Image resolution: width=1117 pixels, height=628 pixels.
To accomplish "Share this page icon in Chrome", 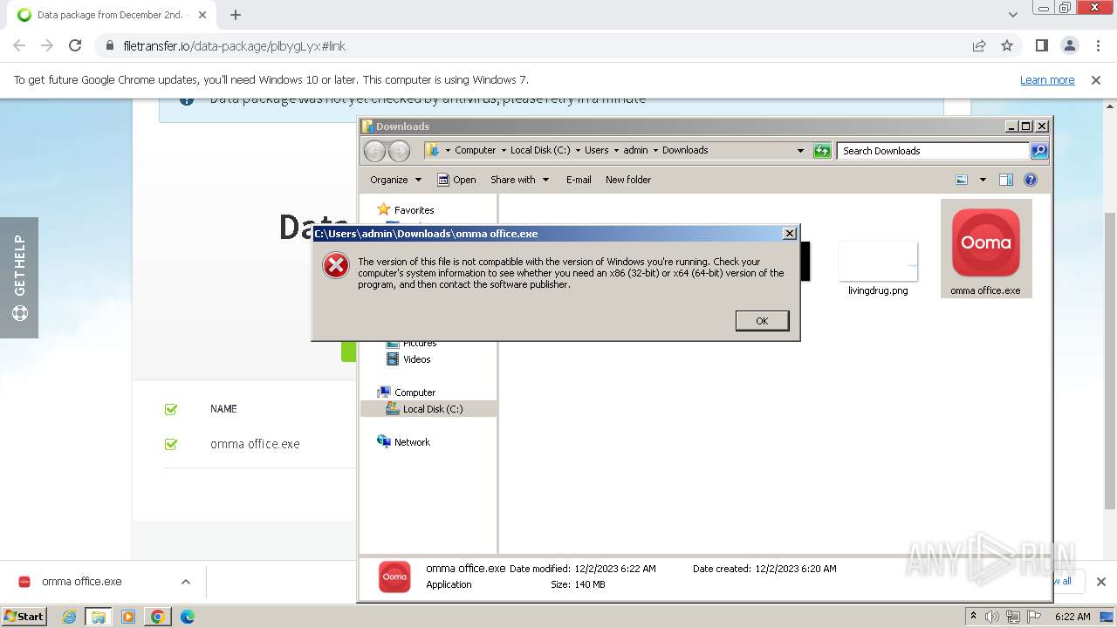I will 979,45.
